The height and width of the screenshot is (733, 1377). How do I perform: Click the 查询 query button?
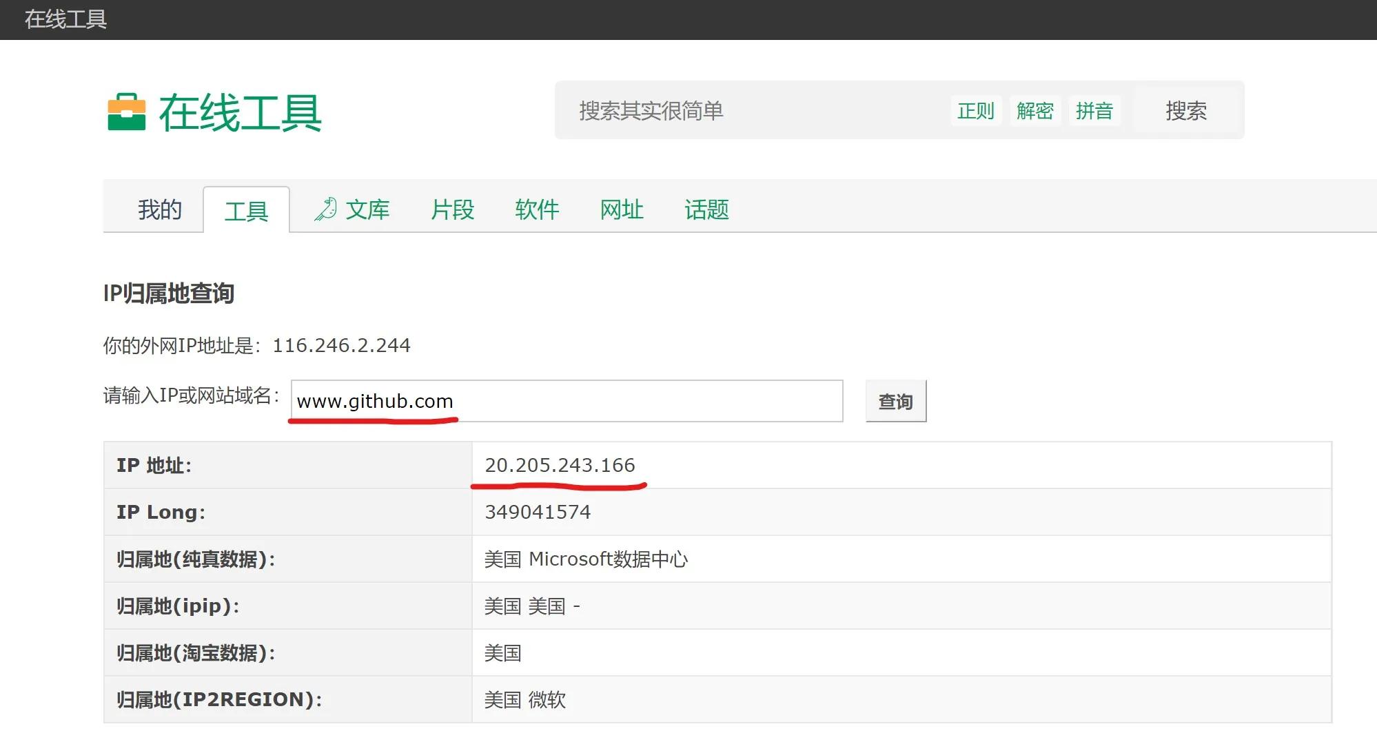click(x=895, y=401)
